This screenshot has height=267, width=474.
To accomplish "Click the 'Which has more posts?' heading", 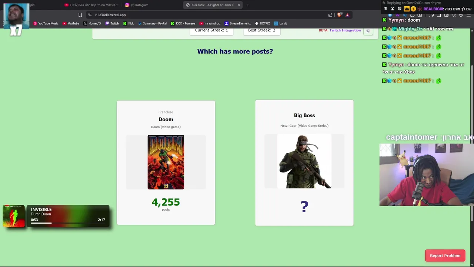I will [235, 52].
